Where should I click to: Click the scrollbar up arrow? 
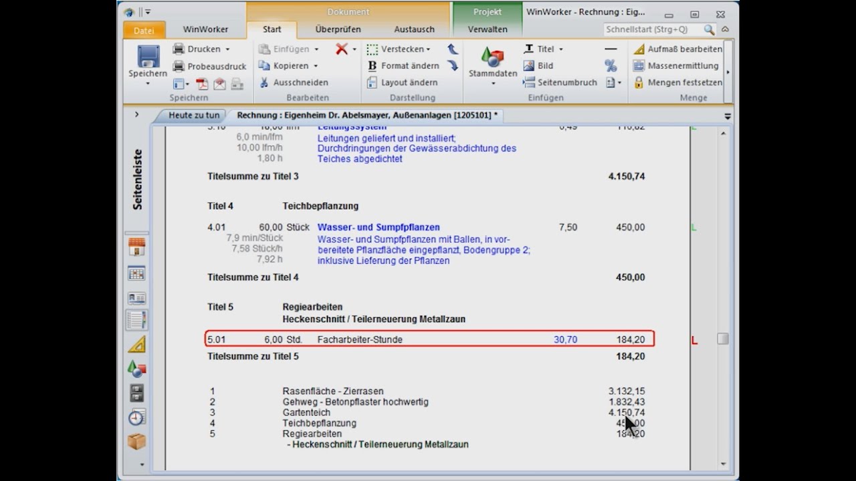tap(723, 134)
